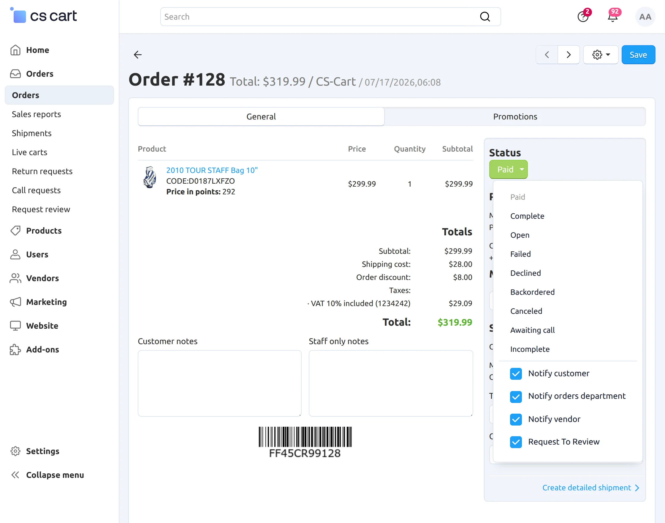Open Request review in sidebar

point(41,209)
